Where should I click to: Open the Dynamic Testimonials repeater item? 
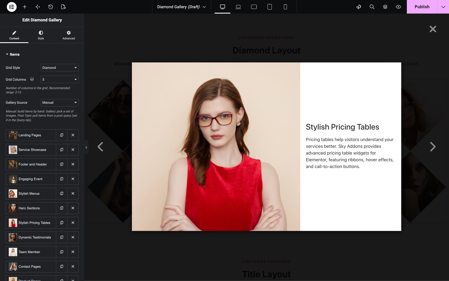click(31, 237)
